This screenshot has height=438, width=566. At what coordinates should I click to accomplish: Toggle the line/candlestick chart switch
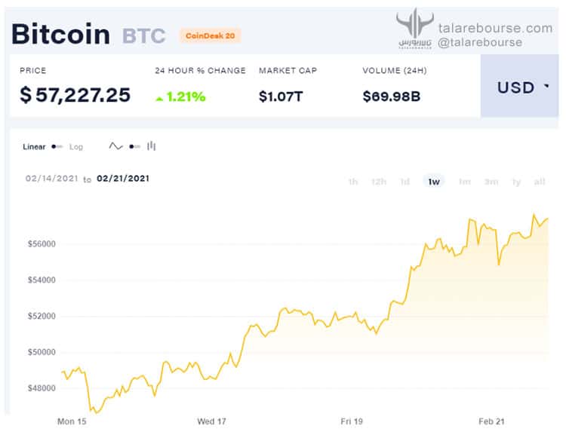[134, 146]
